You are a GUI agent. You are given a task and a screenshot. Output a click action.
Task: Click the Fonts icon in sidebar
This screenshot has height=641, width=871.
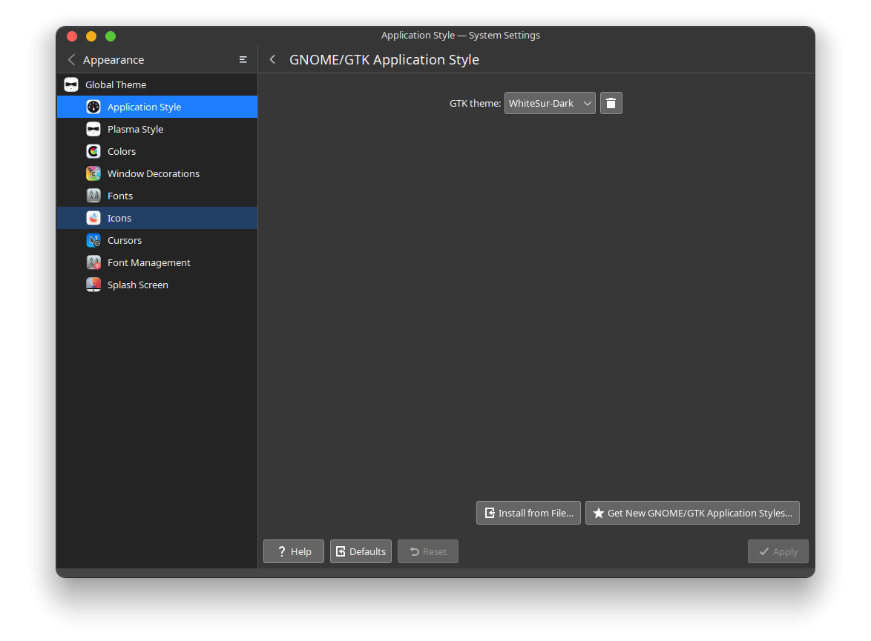click(x=93, y=196)
